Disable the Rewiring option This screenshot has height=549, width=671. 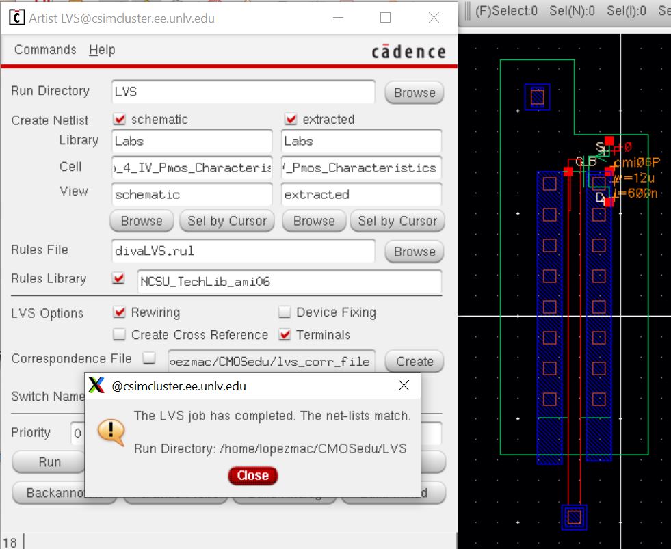120,312
